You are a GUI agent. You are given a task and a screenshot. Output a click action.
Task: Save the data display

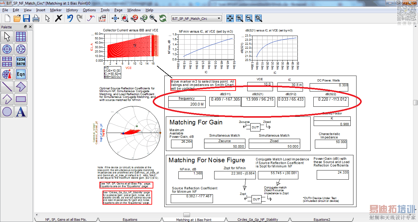tap(26, 18)
